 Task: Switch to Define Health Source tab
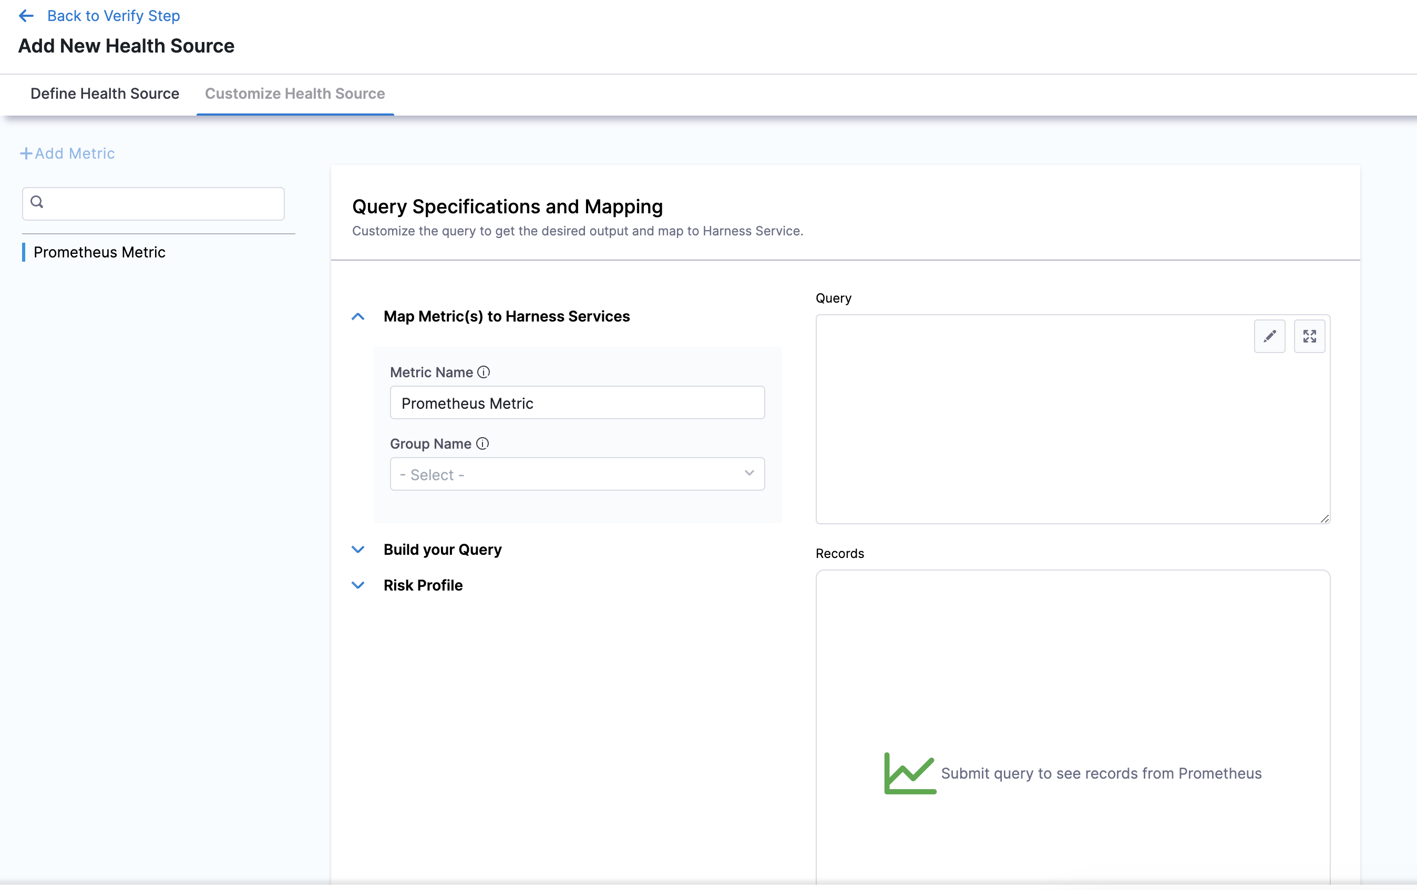pyautogui.click(x=105, y=94)
